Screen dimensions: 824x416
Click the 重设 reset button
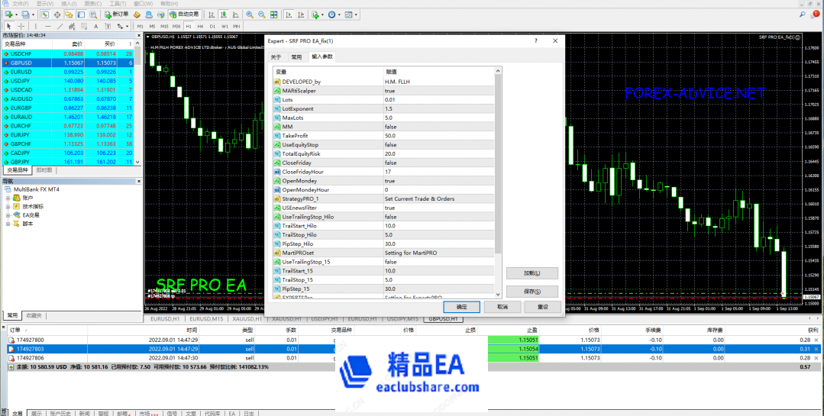point(543,307)
